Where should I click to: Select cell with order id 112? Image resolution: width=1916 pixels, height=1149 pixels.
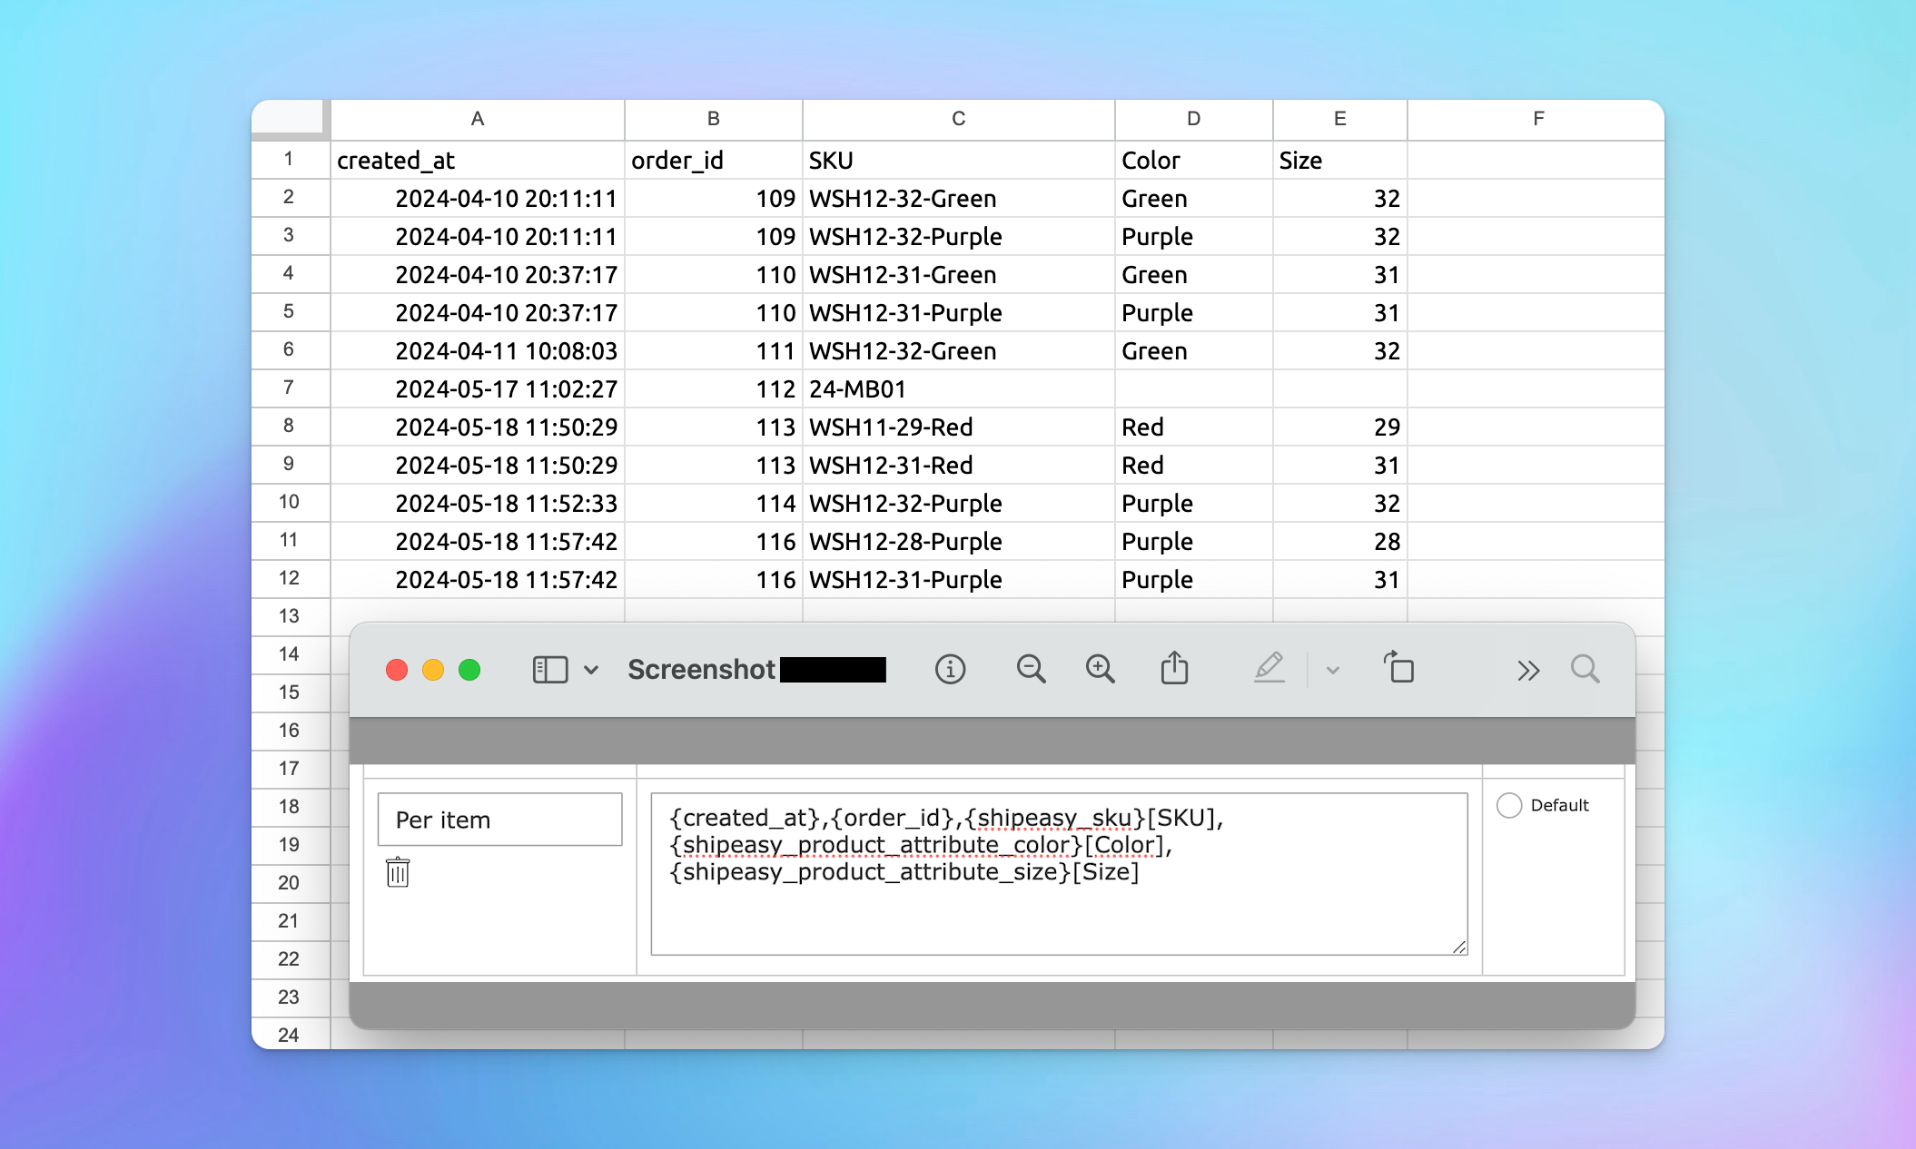714,388
